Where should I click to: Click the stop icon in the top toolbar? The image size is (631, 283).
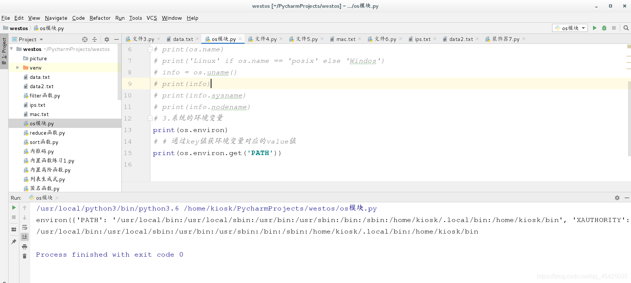614,28
